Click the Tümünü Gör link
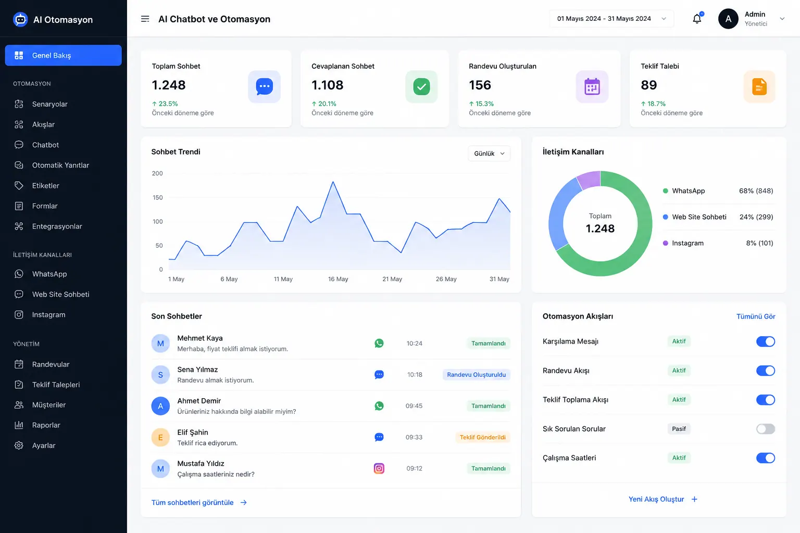Screen dimensions: 800x533 756,316
